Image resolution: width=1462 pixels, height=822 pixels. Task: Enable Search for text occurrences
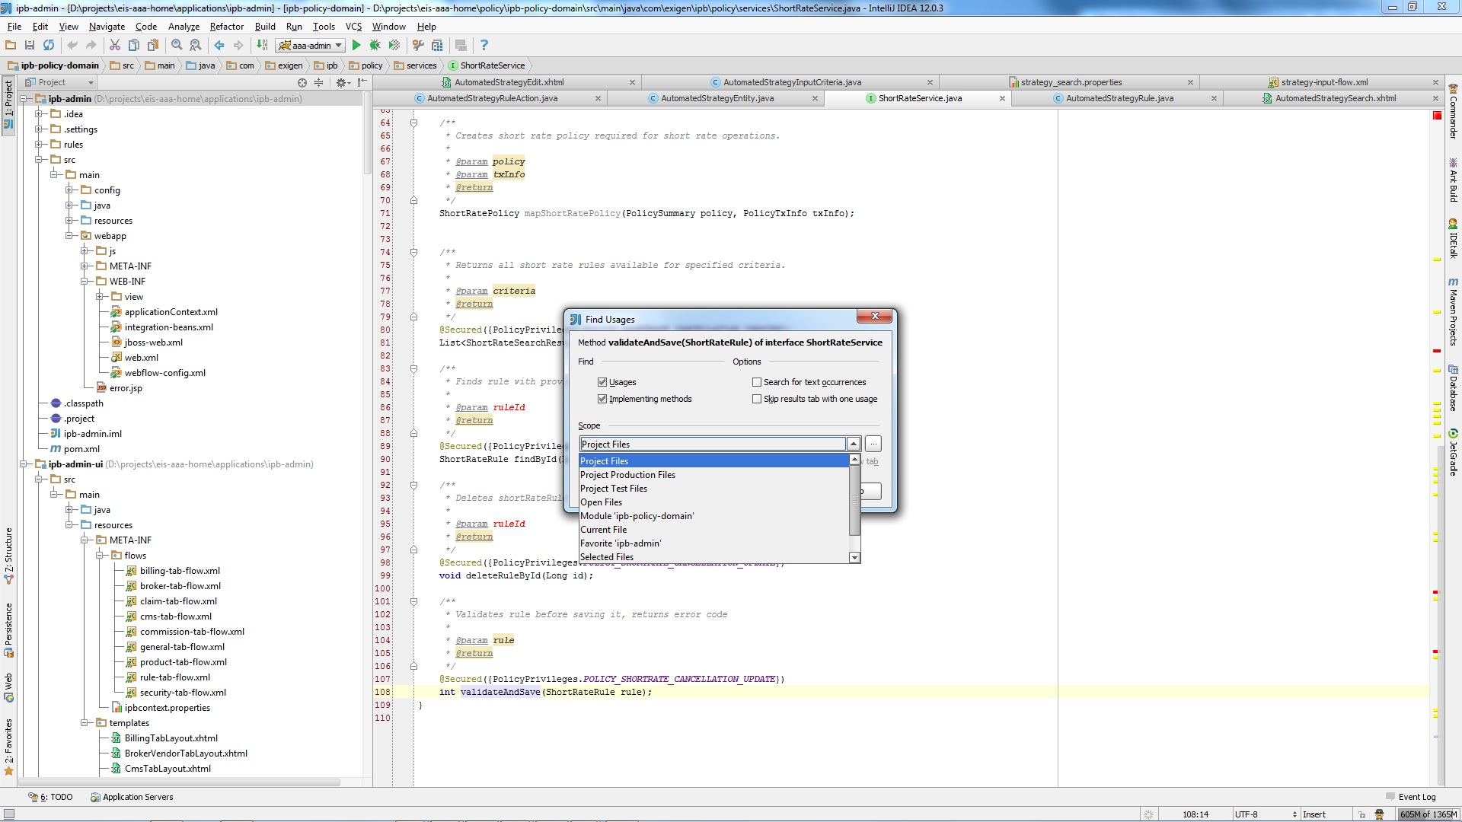pyautogui.click(x=757, y=382)
